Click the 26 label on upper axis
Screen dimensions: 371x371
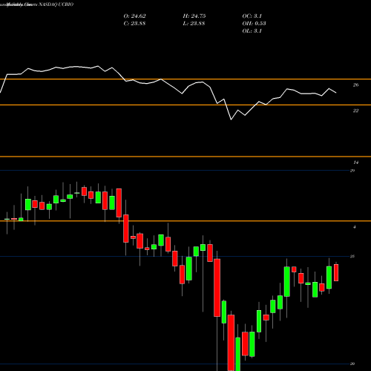pyautogui.click(x=355, y=85)
